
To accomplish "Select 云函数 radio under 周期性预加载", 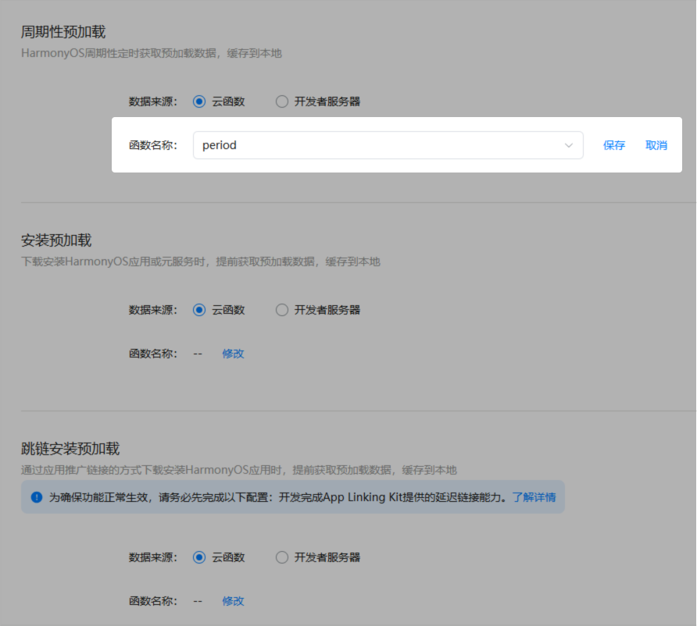I will click(x=199, y=101).
